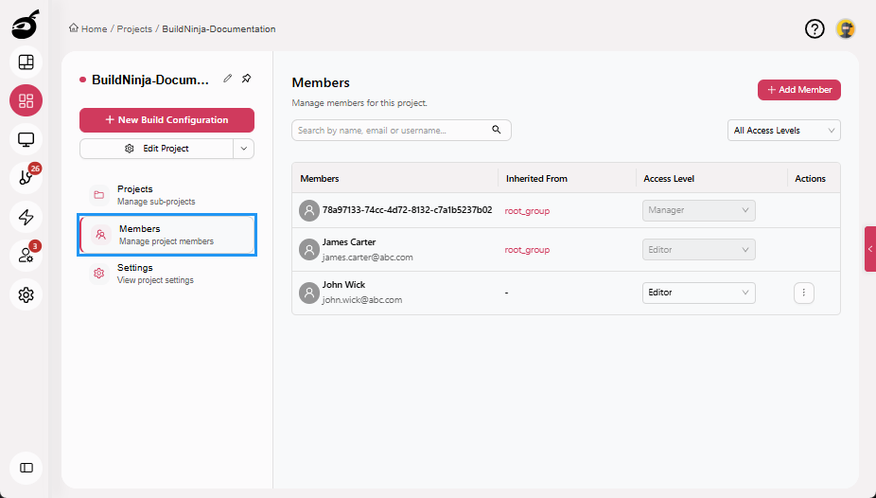Open James Carter's Editor access dropdown
Viewport: 876px width, 498px height.
pos(699,250)
